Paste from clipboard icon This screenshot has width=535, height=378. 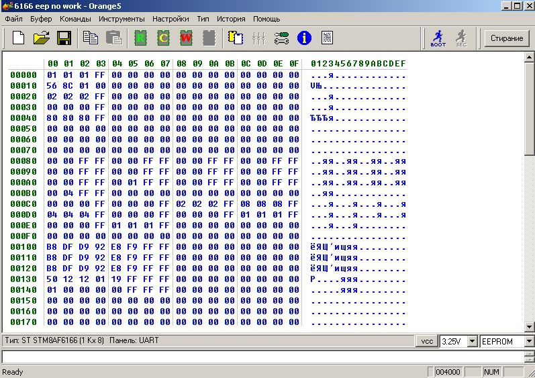pos(114,38)
